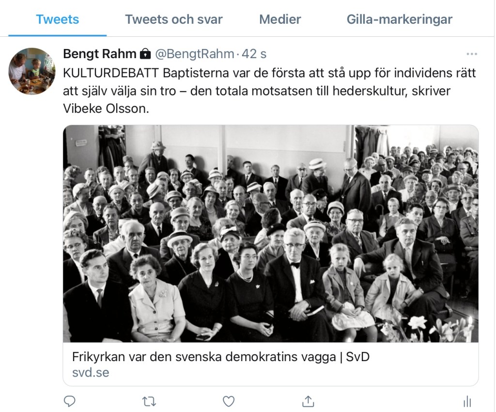Open the reply icon under the tweet
The height and width of the screenshot is (412, 496).
click(70, 401)
